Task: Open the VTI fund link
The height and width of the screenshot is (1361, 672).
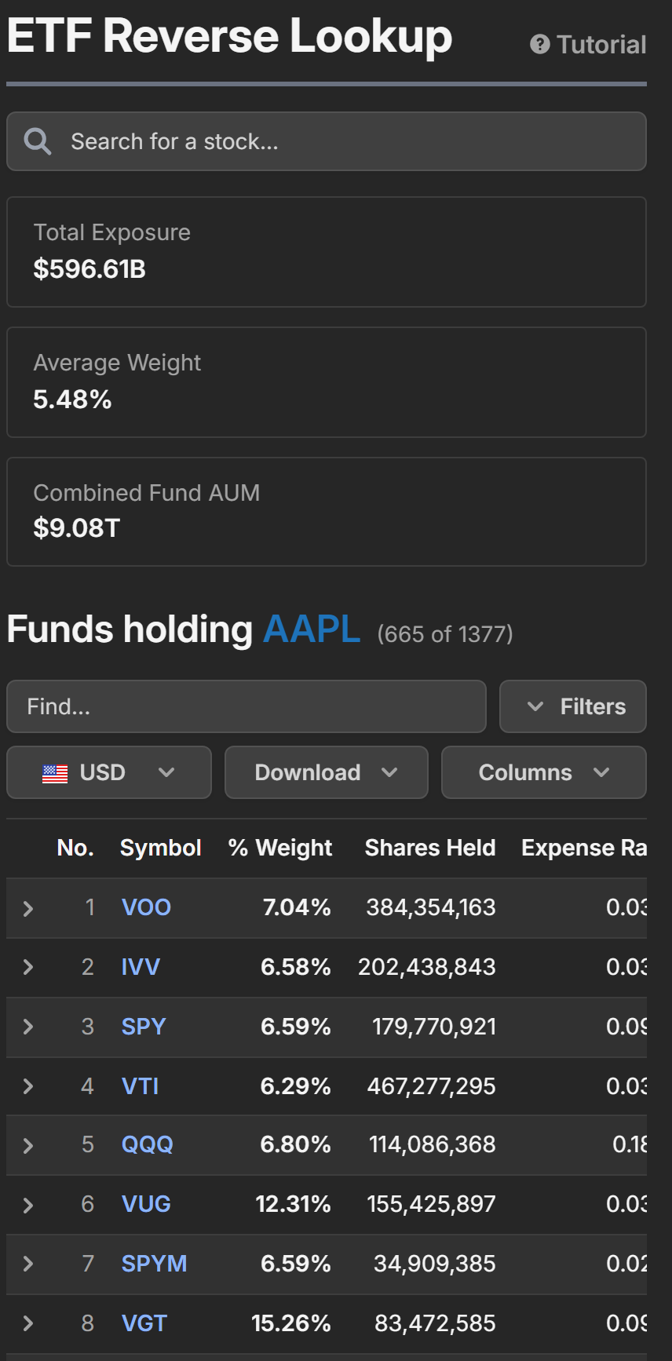Action: coord(140,1086)
